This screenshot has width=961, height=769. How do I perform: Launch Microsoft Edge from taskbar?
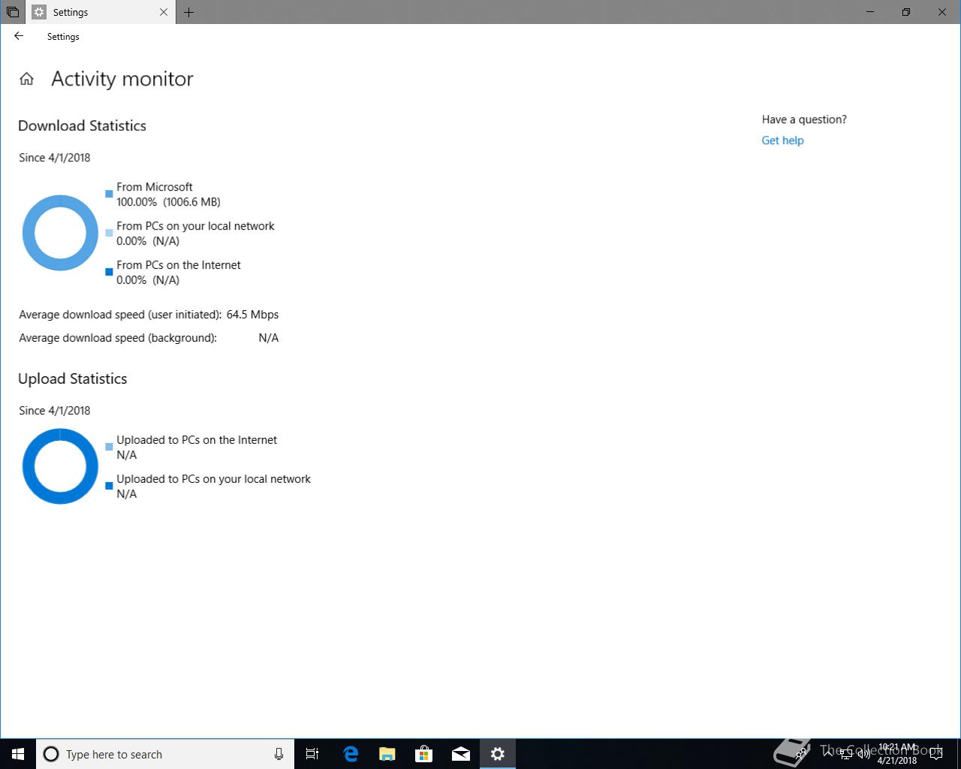point(350,754)
